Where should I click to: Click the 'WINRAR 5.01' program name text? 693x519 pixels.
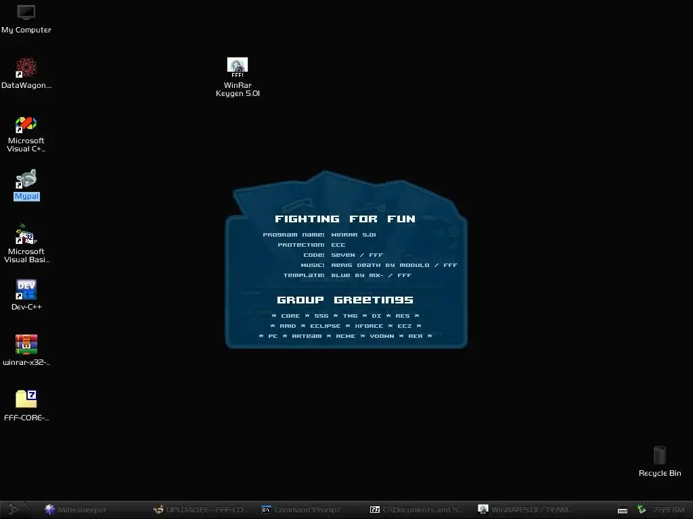[x=353, y=234]
